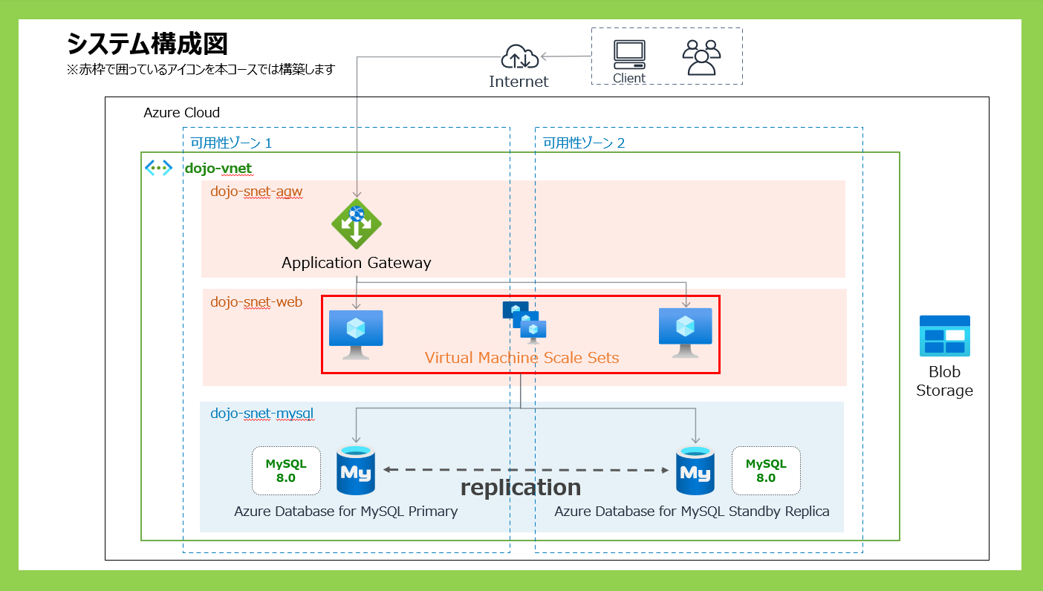Select the dojo-vnet virtual network icon

(158, 168)
